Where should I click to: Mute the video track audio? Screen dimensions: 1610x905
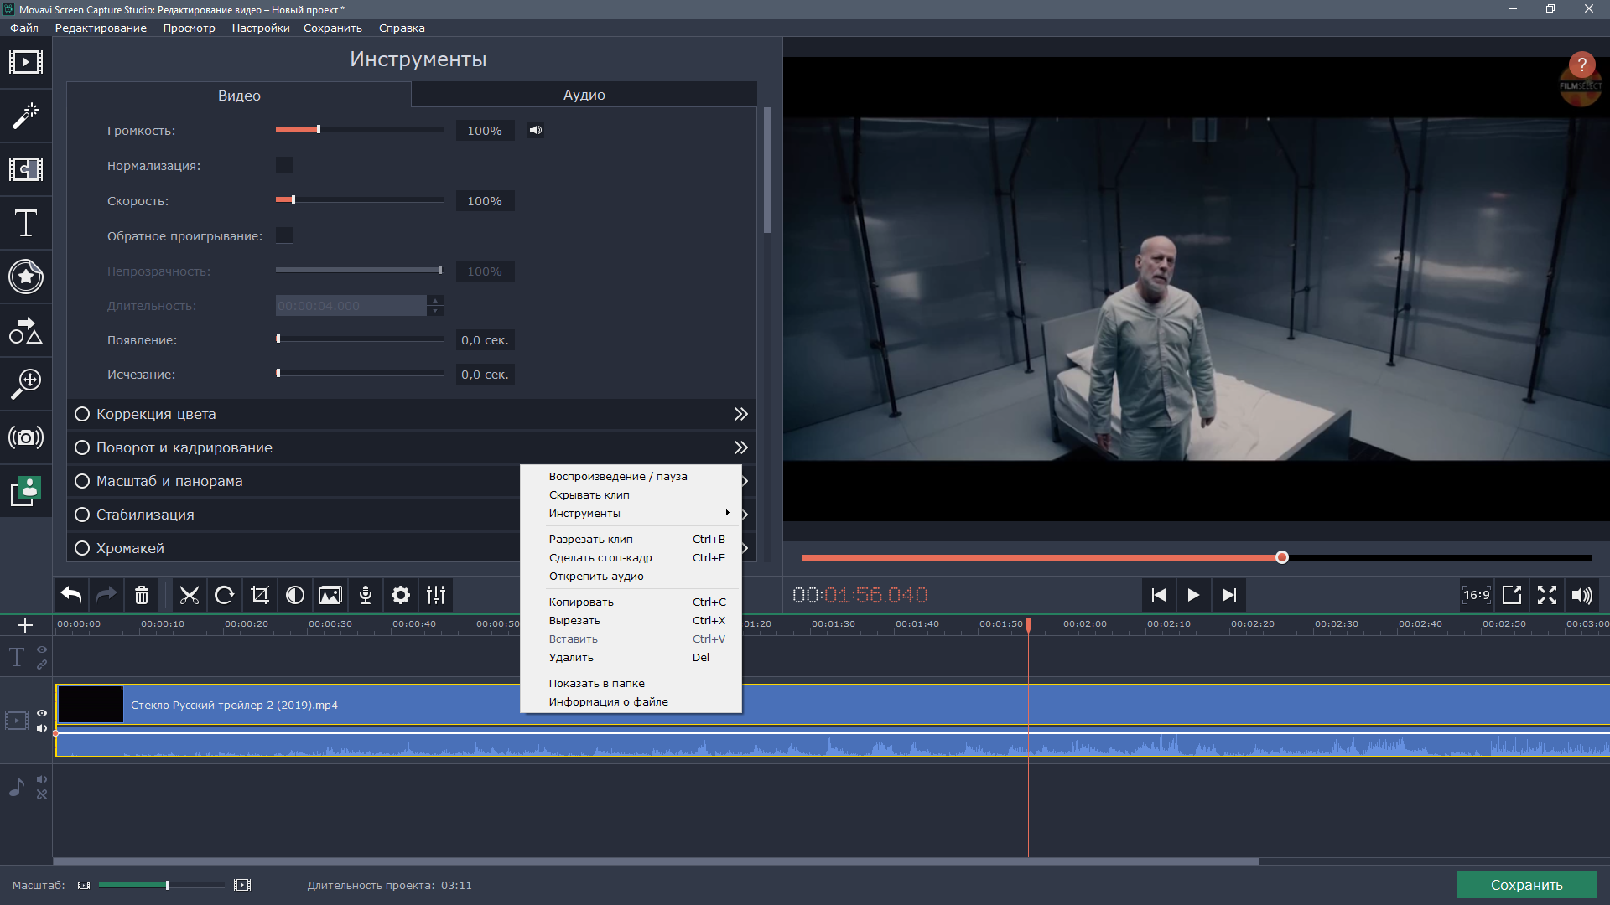click(42, 728)
